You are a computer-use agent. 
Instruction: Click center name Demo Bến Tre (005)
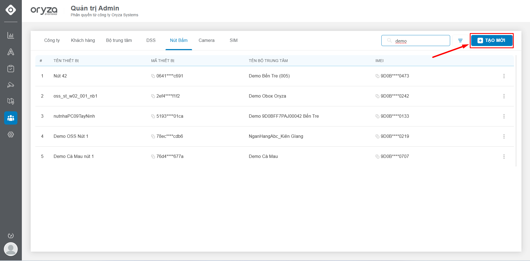point(269,76)
